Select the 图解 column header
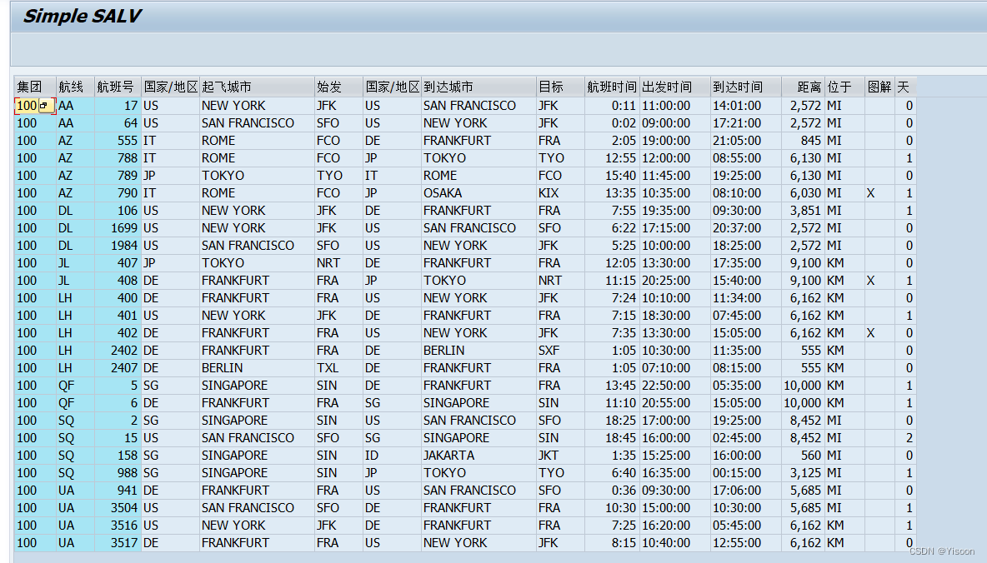Image resolution: width=987 pixels, height=563 pixels. pyautogui.click(x=879, y=87)
